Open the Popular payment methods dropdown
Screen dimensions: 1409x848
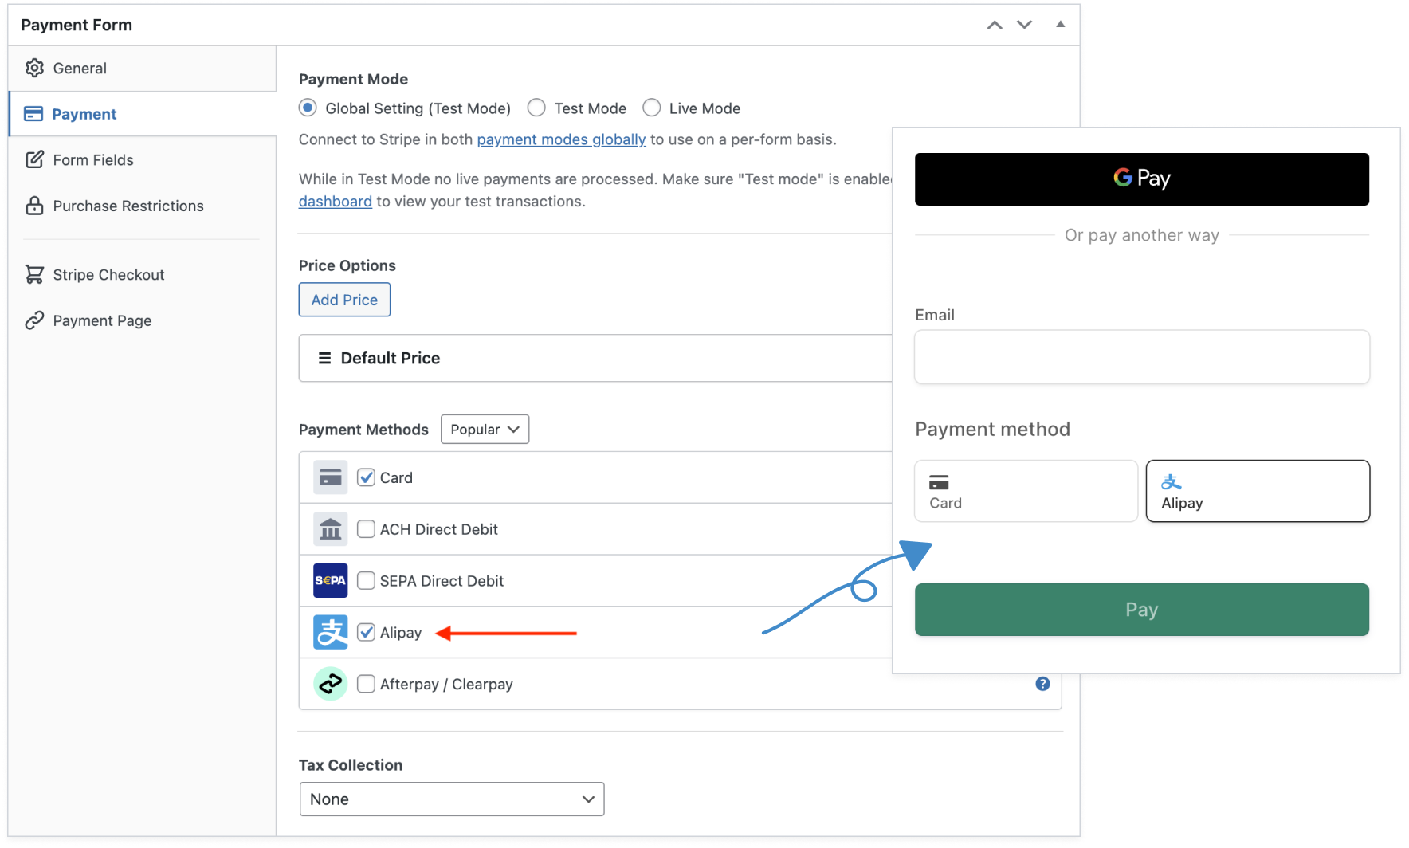click(485, 430)
